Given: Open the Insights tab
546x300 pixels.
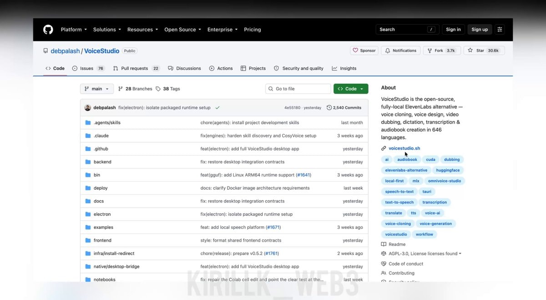Looking at the screenshot, I should (344, 68).
